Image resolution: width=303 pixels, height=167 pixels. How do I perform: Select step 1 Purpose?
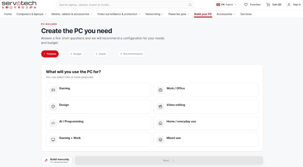click(50, 54)
